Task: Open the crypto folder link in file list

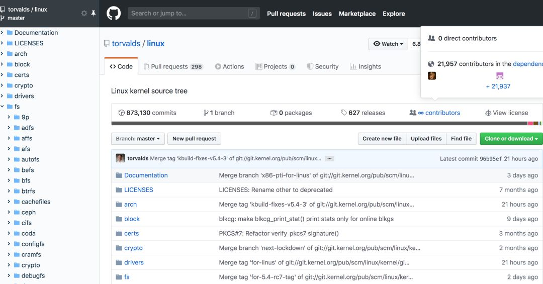Action: (x=133, y=248)
